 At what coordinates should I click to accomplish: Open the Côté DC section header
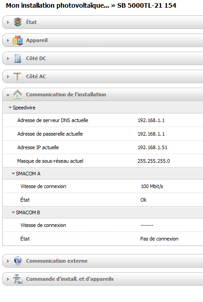coord(103,58)
